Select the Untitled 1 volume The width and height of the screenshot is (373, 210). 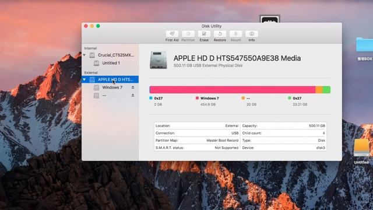pos(110,63)
